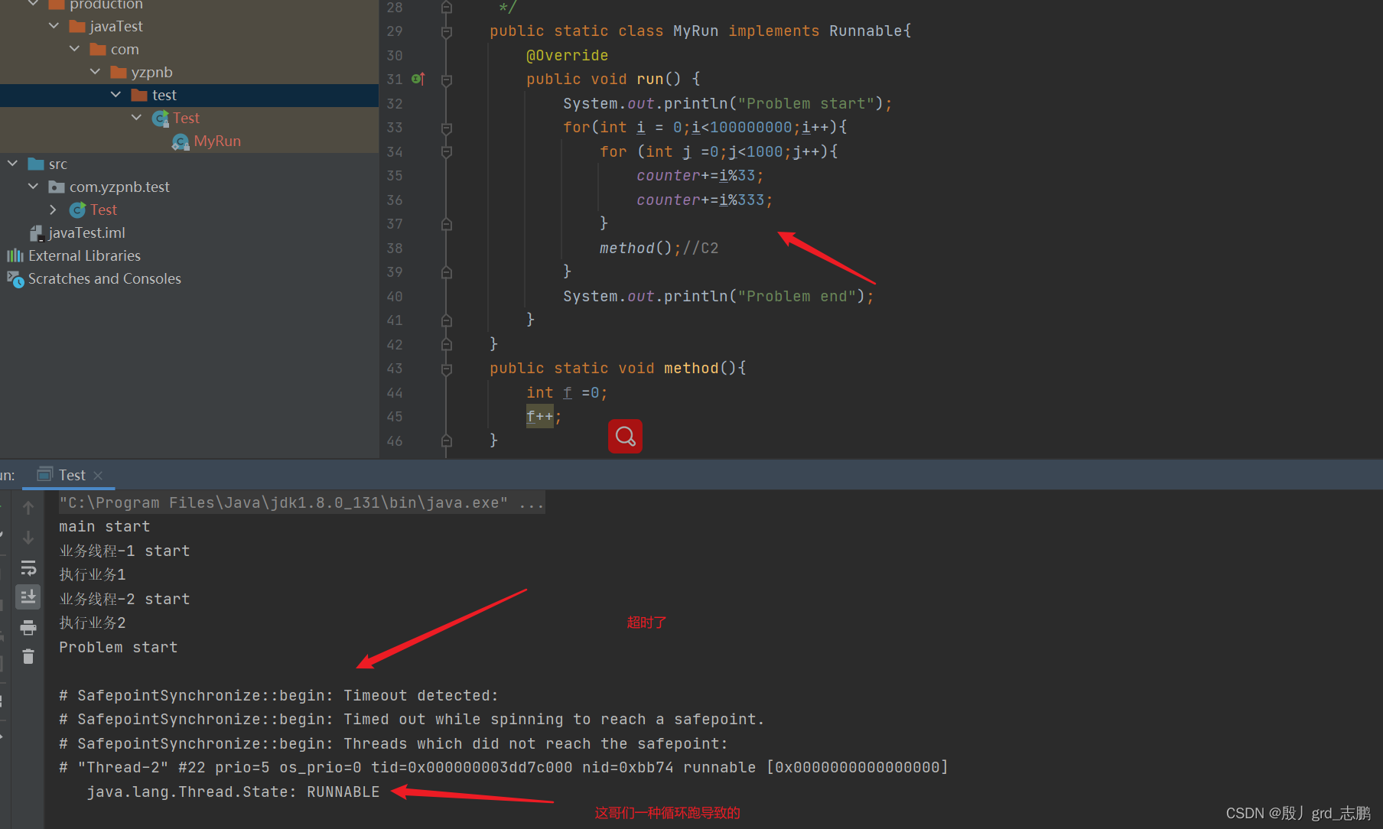Toggle scroll to end in console
1383x829 pixels.
pyautogui.click(x=28, y=597)
